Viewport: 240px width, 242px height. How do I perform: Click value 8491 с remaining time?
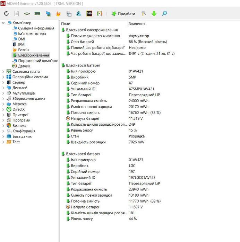(152, 54)
